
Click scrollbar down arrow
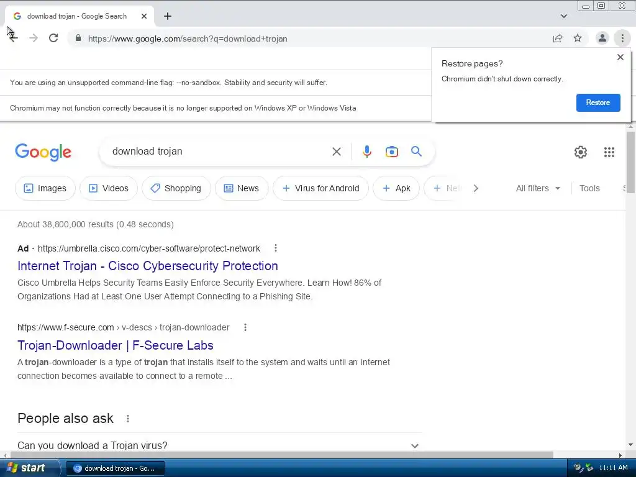pos(630,445)
